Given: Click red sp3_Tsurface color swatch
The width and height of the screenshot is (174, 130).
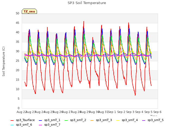Looking at the screenshot, I should (x=12, y=120).
